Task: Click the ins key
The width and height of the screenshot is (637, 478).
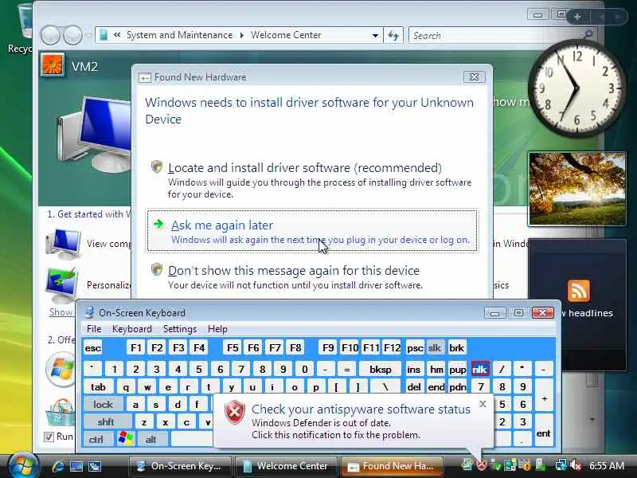Action: click(x=413, y=369)
